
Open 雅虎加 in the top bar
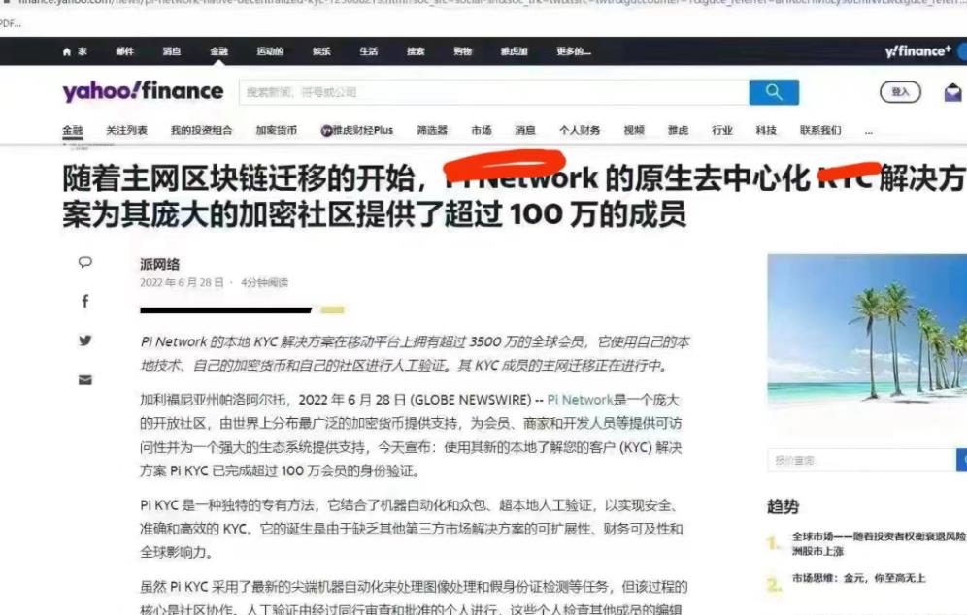[x=514, y=51]
